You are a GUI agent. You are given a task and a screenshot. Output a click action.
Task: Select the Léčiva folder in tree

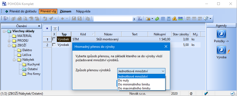[27, 55]
